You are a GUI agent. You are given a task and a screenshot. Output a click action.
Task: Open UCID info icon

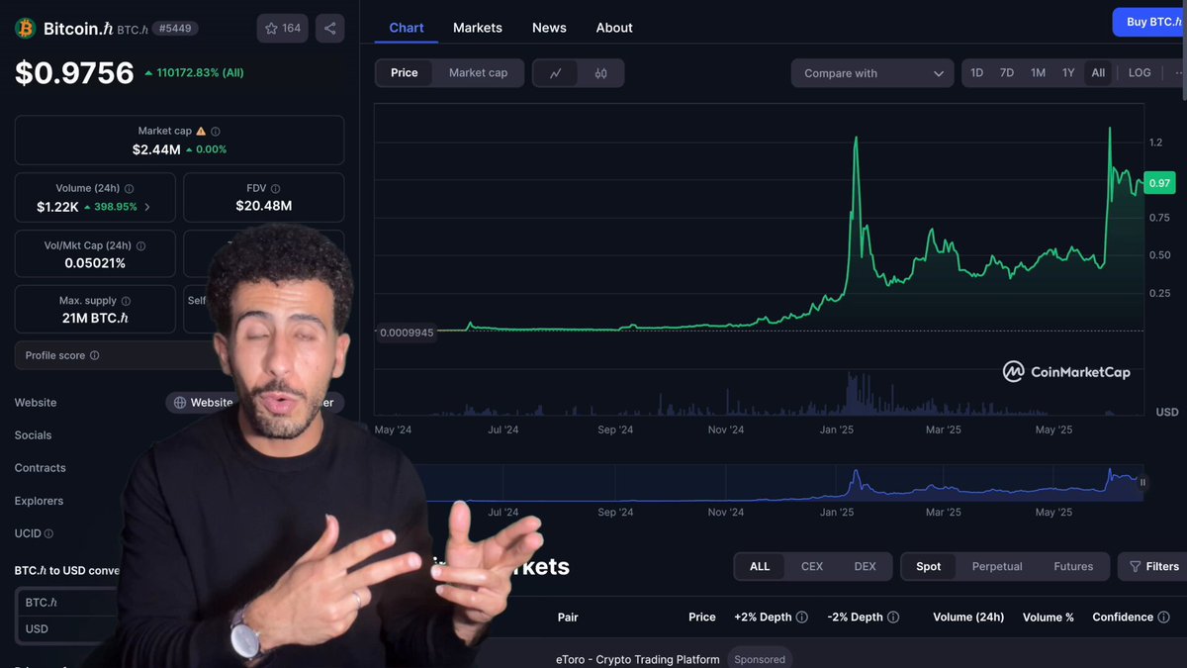pyautogui.click(x=48, y=533)
